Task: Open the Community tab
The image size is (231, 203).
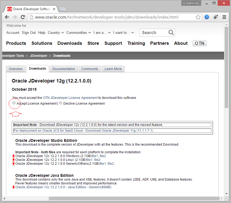Action: click(x=90, y=69)
